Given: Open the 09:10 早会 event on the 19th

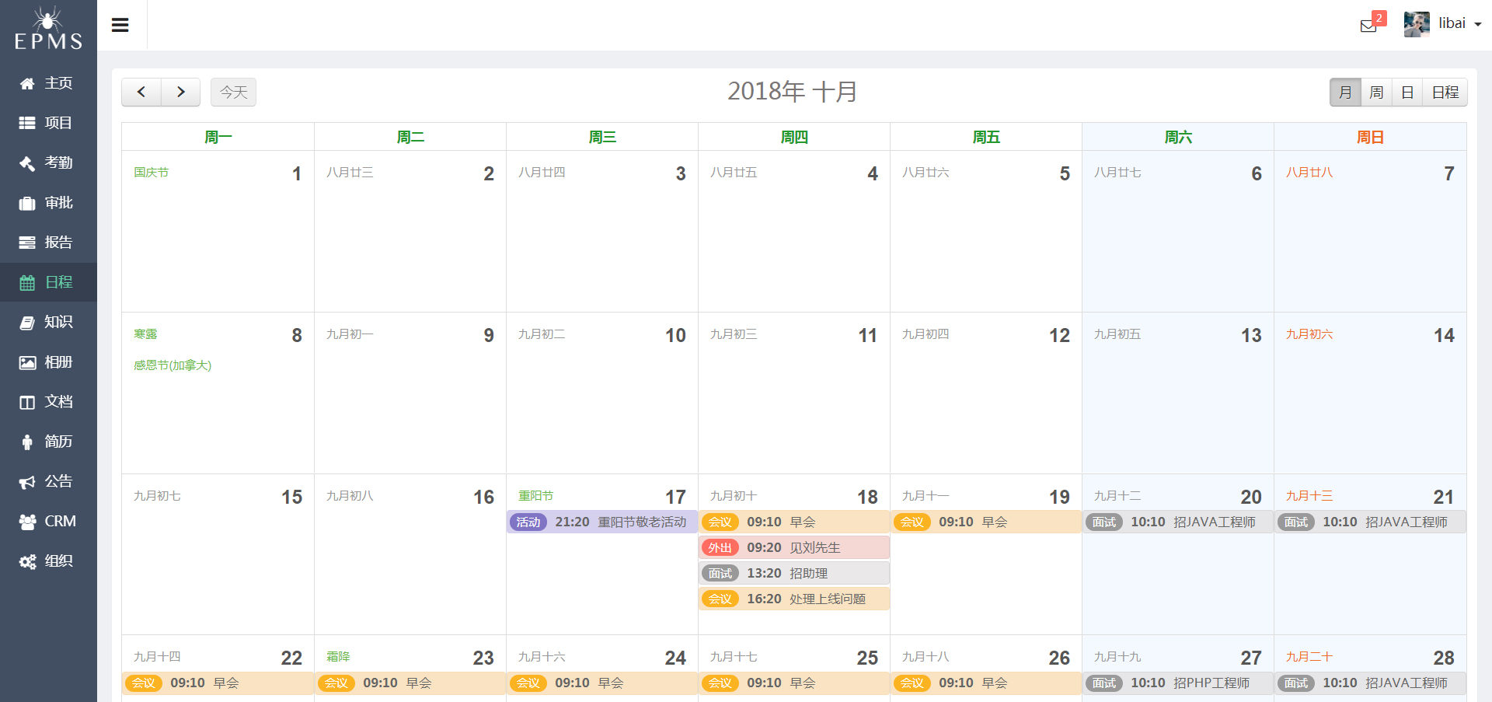Looking at the screenshot, I should coord(985,522).
